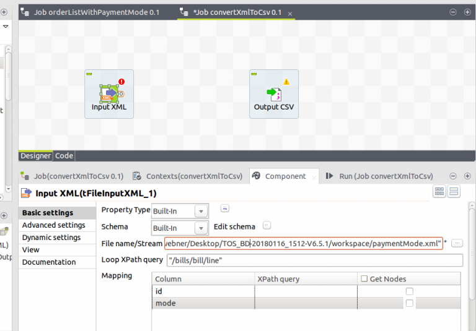Click the red error badge on Input XML
This screenshot has width=476, height=331.
122,81
